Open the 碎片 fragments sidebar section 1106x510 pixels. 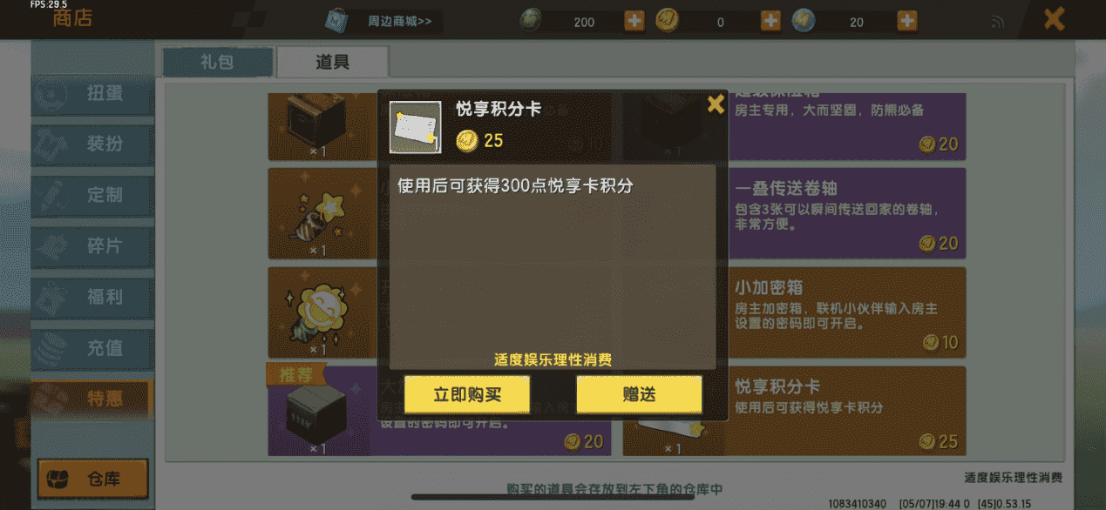92,246
